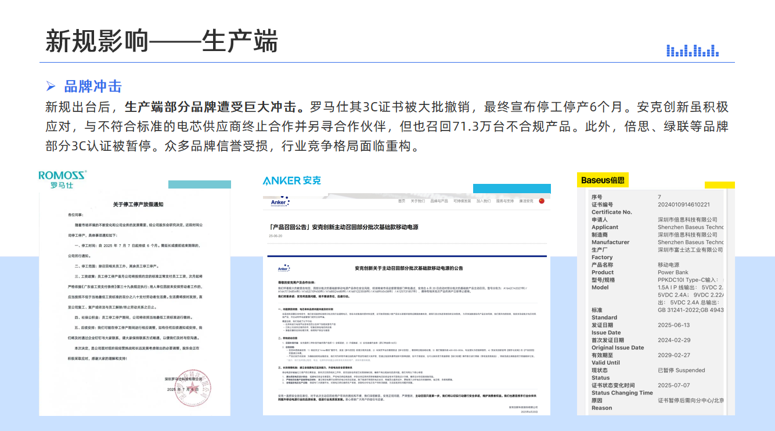775x431 pixels.
Task: Open 首页 in the Anker site navigation
Action: [x=402, y=201]
